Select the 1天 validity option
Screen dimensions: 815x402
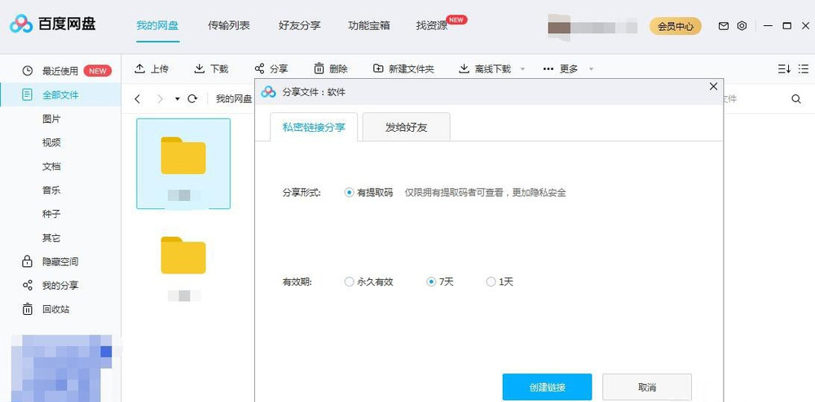tap(500, 282)
